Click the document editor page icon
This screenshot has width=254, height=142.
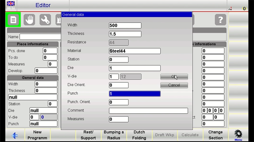click(13, 20)
